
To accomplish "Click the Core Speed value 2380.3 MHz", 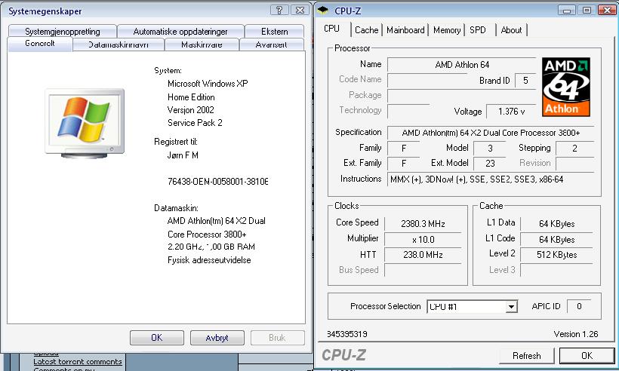I will click(423, 223).
